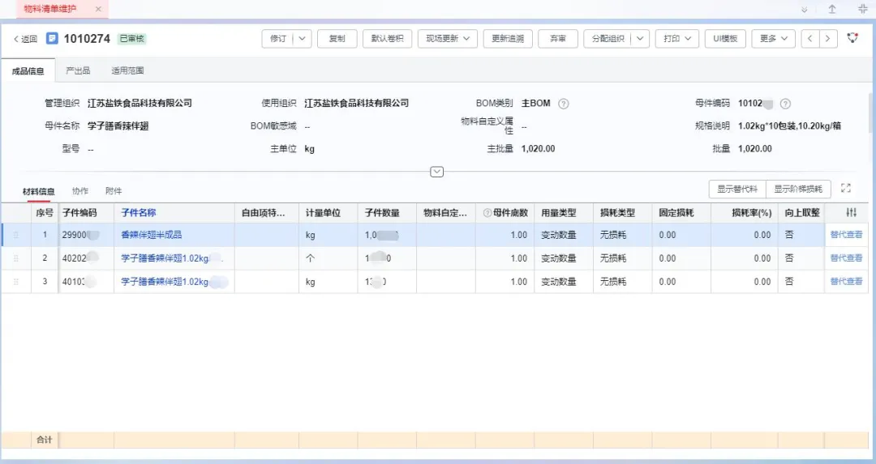Switch to the 材料信息 tab
The image size is (876, 464).
tap(39, 191)
